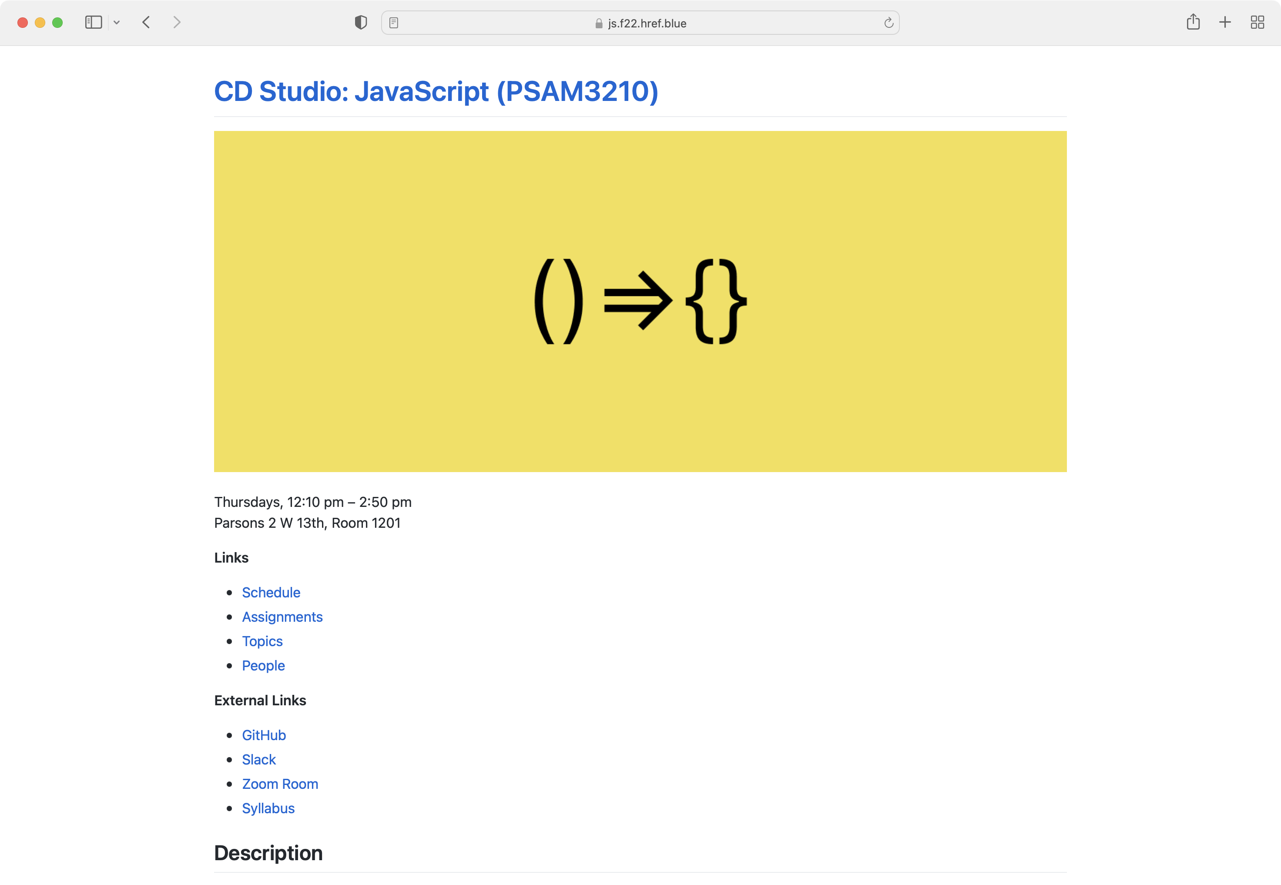1281x885 pixels.
Task: Toggle the Safari sidebar button
Action: [93, 23]
